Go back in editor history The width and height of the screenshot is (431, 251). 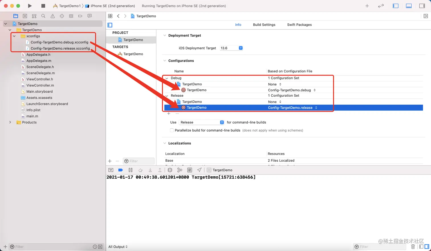tap(118, 16)
